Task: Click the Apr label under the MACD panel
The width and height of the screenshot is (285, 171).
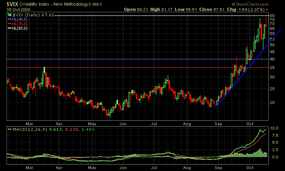Action: 59,168
